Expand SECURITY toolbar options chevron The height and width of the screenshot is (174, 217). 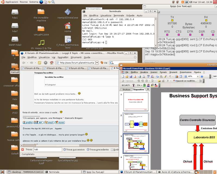point(159,85)
